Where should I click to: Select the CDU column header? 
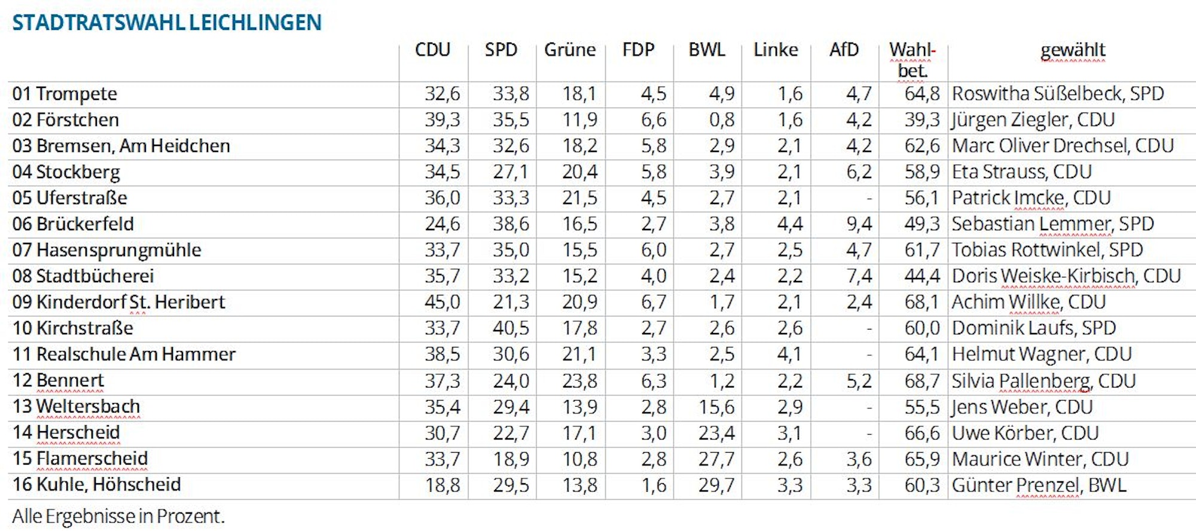click(x=432, y=50)
